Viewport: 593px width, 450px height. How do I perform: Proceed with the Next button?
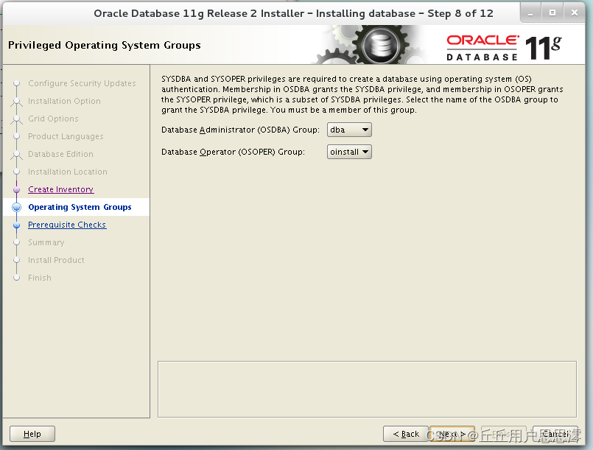point(452,434)
